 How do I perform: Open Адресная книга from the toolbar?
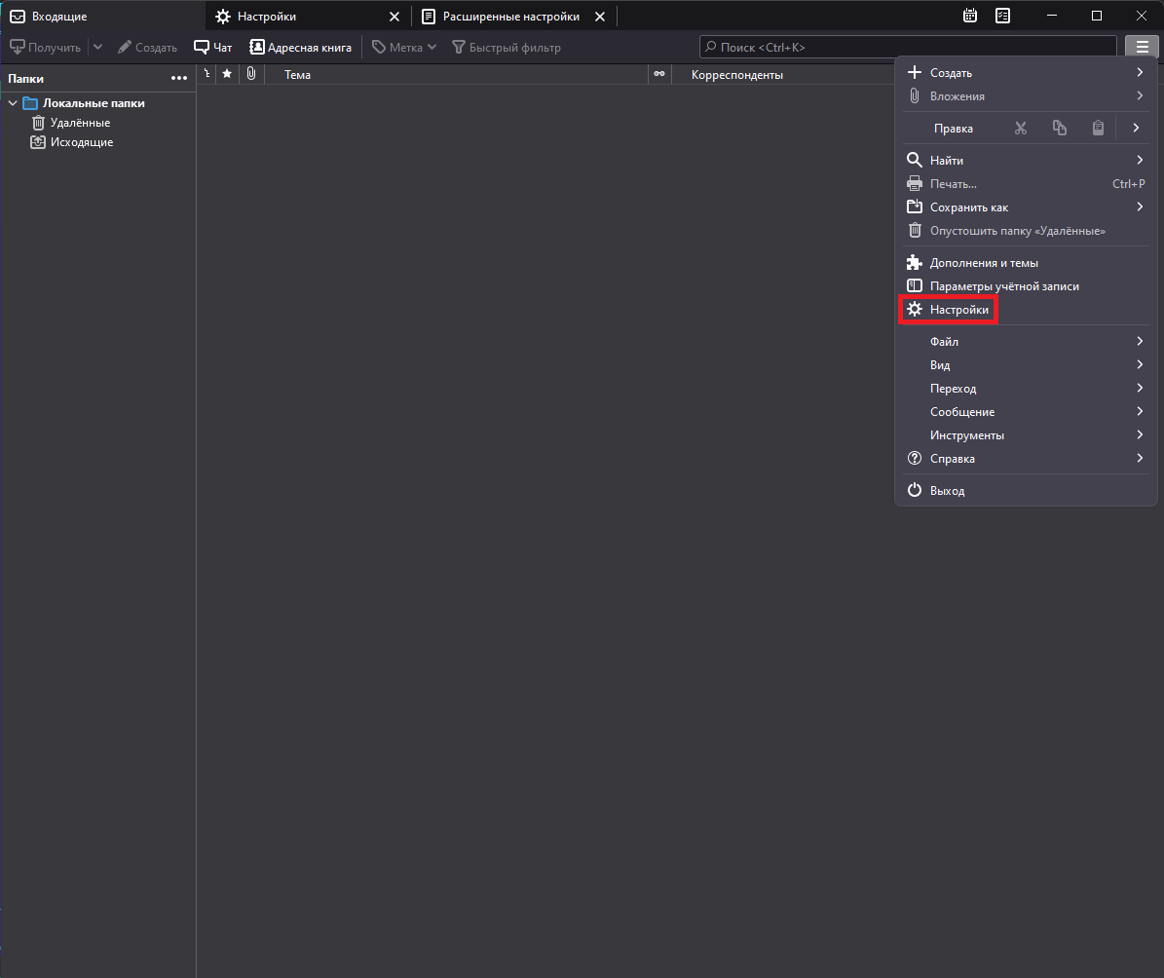[300, 47]
